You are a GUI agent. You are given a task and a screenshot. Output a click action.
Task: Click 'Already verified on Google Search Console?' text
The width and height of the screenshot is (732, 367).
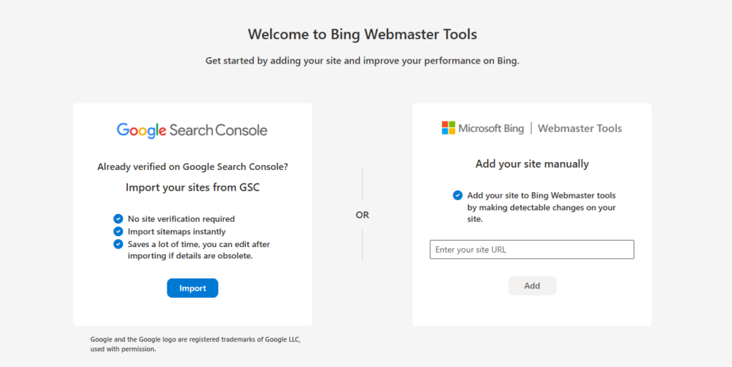click(192, 167)
